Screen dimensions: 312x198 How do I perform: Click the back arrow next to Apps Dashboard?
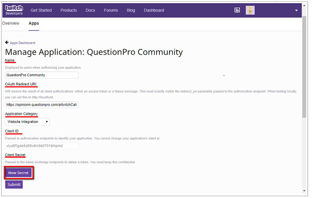[7, 42]
